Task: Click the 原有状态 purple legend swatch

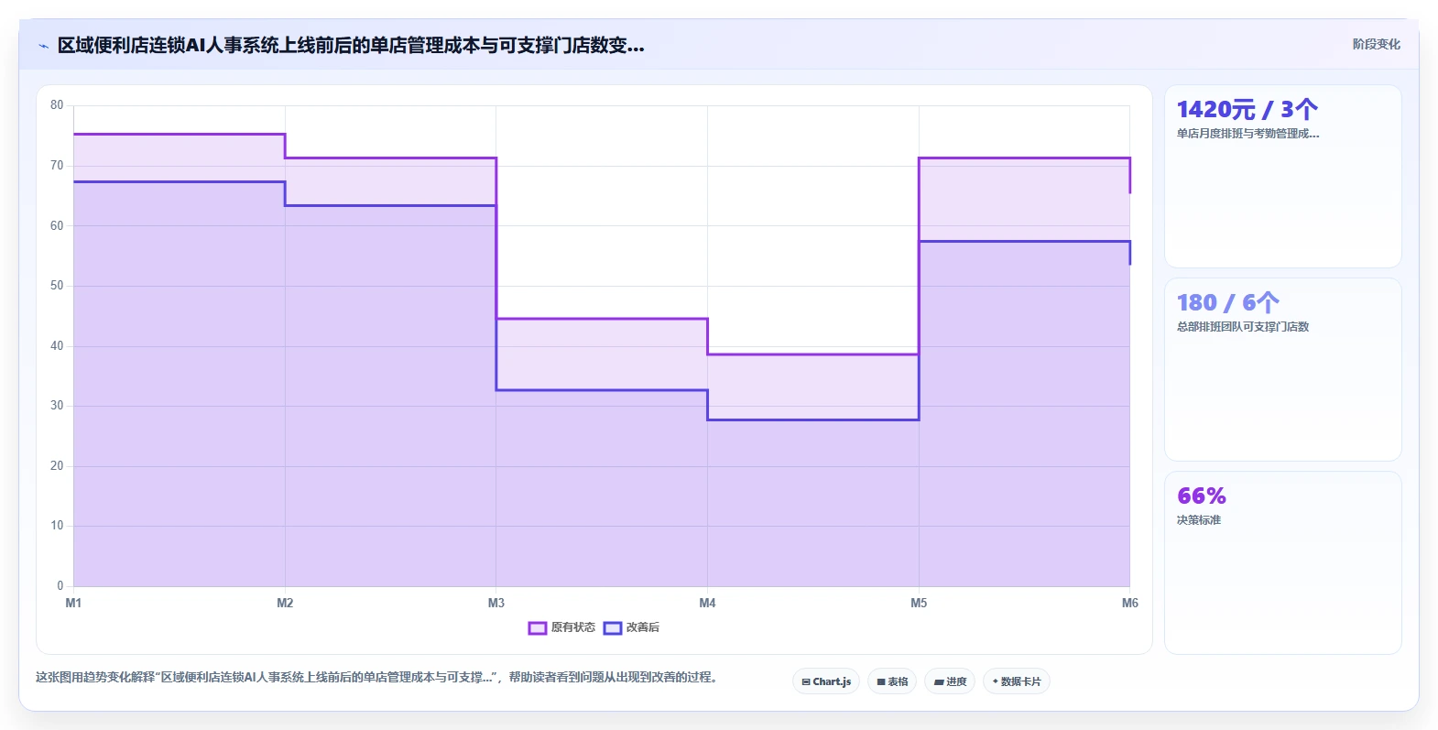Action: 538,627
